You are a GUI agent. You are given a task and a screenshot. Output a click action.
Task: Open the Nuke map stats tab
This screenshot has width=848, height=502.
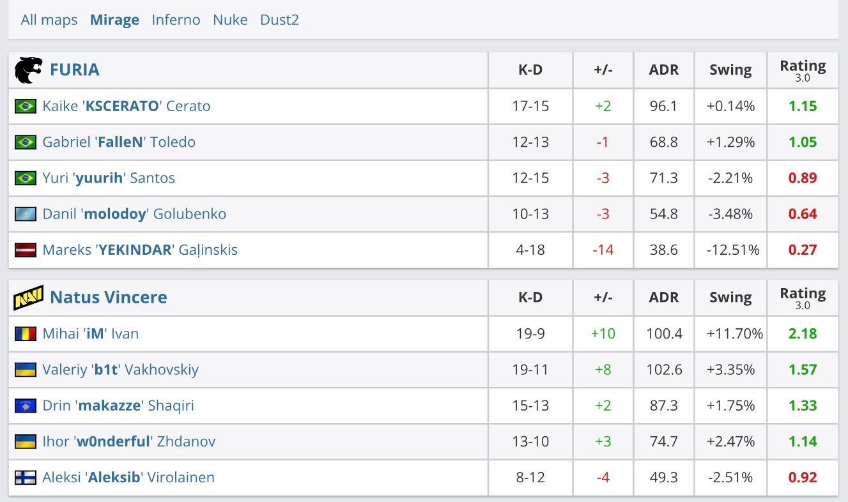230,20
